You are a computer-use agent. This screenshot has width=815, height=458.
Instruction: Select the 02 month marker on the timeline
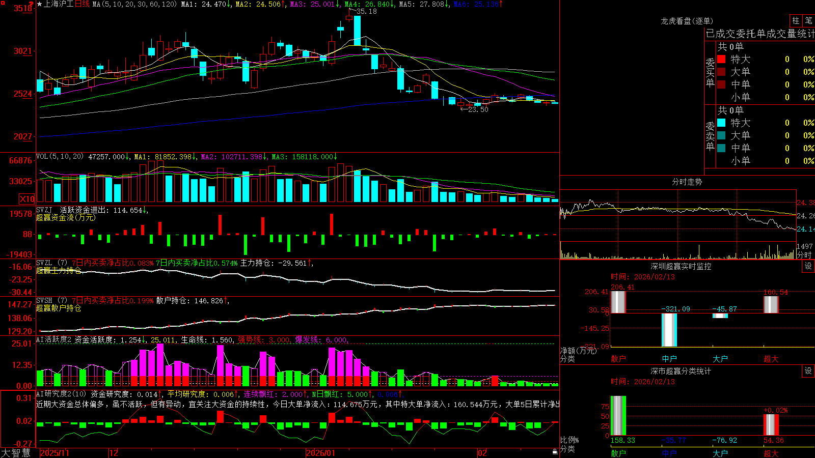[x=482, y=453]
